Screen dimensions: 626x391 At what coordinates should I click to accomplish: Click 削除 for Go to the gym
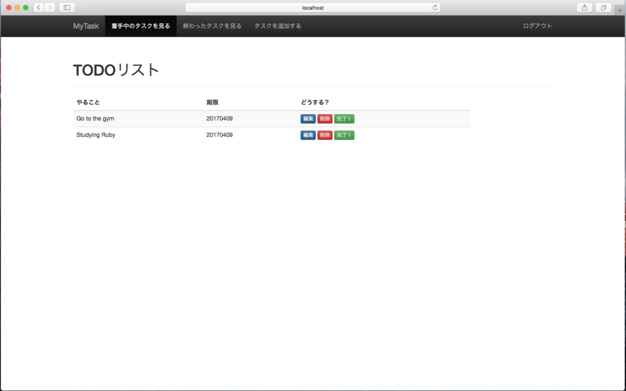pos(325,119)
